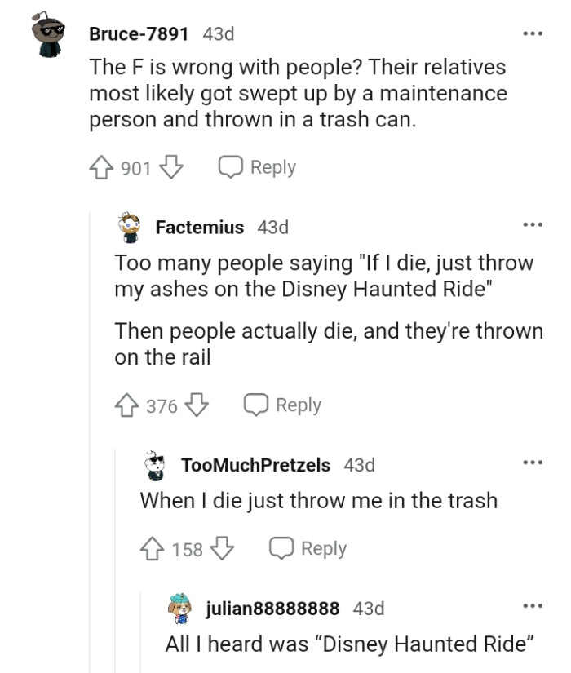Viewport: 571px width, 673px height.
Task: Open julian88888888's avatar image
Action: [x=180, y=608]
